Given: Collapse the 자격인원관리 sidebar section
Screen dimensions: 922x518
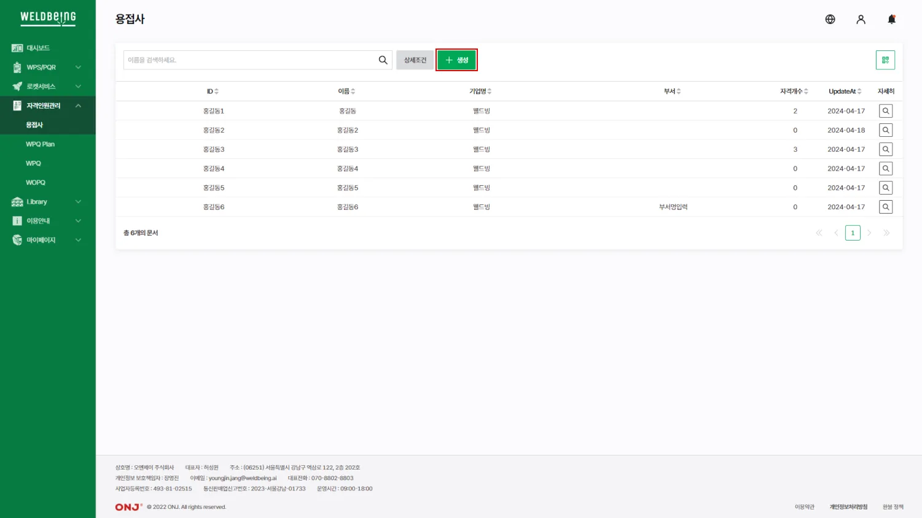Looking at the screenshot, I should 78,106.
